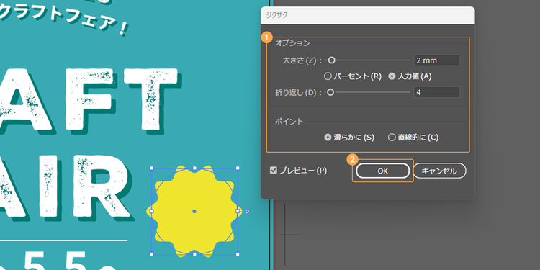Choose 直線的に point option

(392, 138)
